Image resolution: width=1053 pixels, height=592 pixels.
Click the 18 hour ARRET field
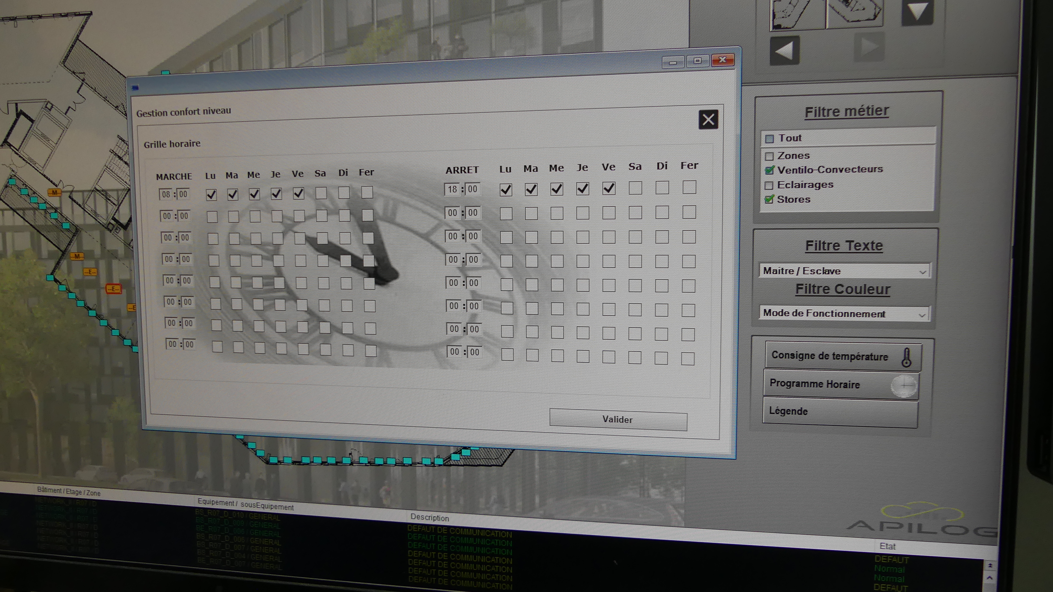(452, 189)
